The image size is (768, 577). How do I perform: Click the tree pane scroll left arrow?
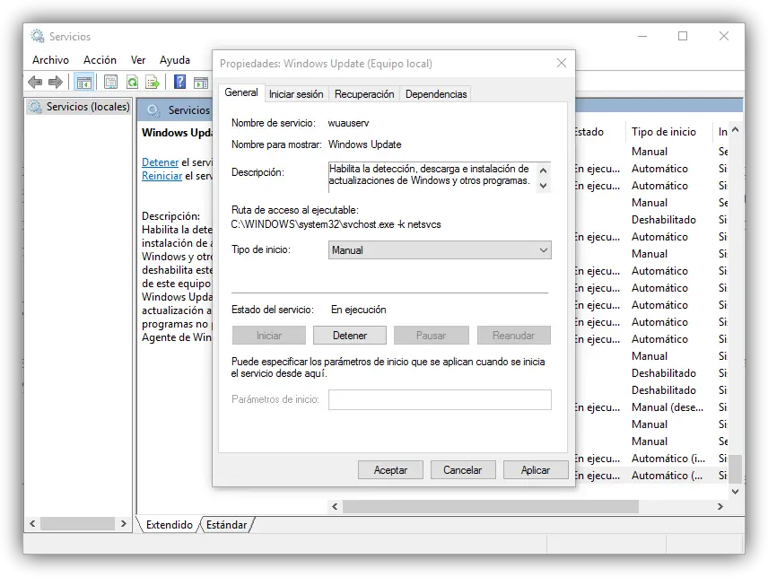[32, 524]
